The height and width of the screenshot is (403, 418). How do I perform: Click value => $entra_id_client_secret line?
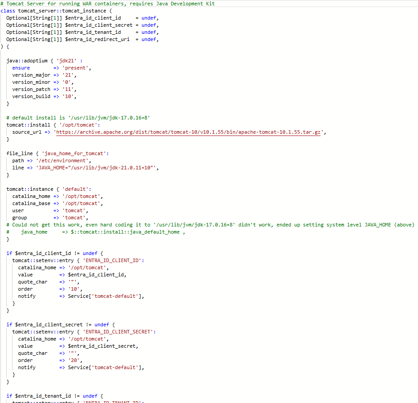[78, 346]
